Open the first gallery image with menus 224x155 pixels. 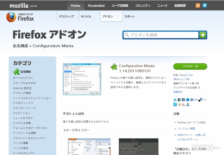click(x=89, y=146)
